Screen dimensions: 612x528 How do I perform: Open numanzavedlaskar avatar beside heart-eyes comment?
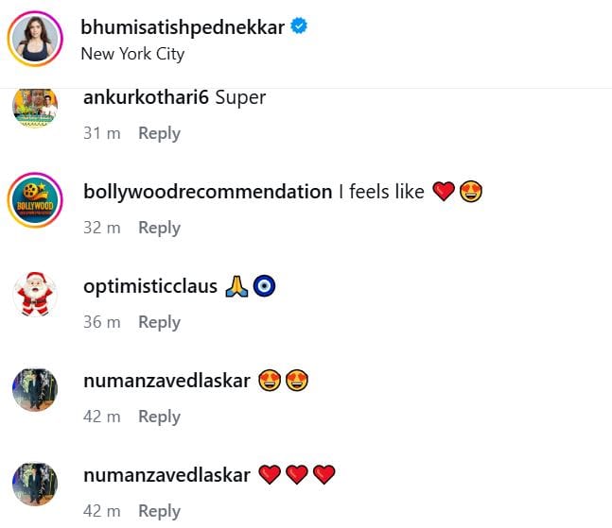click(x=35, y=388)
